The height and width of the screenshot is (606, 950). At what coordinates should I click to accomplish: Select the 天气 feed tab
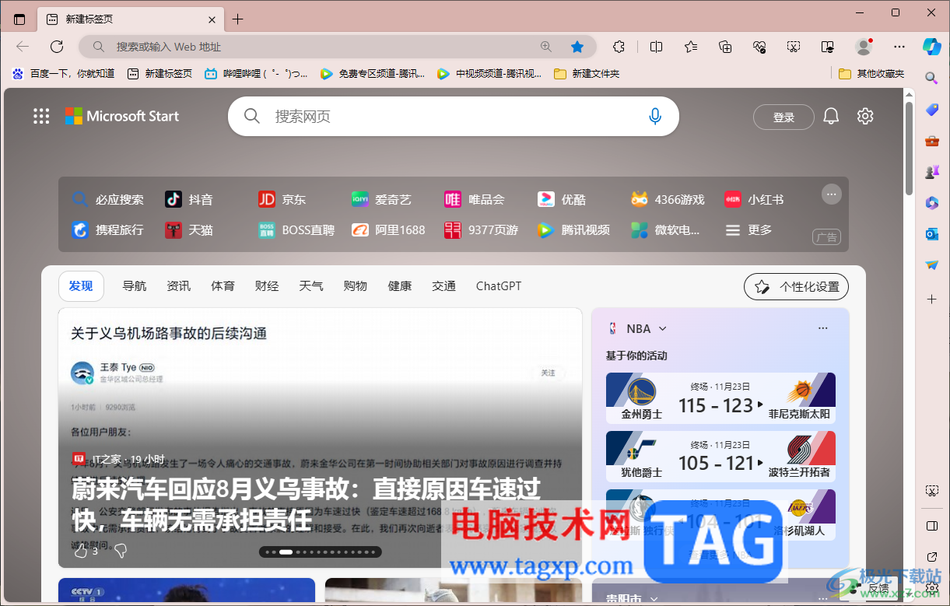[x=311, y=286]
